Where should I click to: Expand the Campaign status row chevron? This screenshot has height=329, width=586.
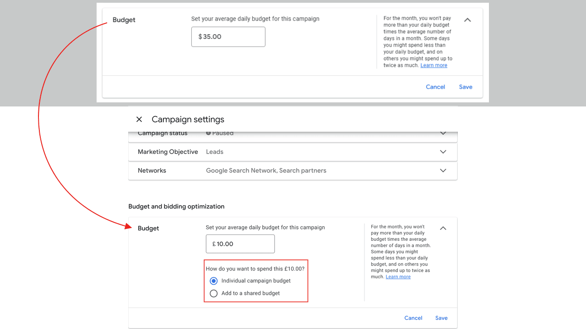(x=443, y=133)
